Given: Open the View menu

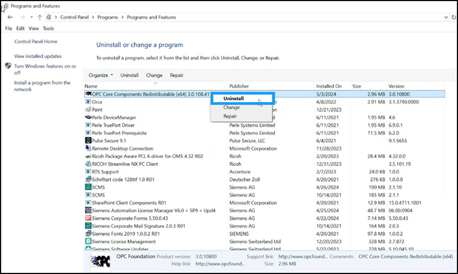Looking at the screenshot, I should point(34,29).
